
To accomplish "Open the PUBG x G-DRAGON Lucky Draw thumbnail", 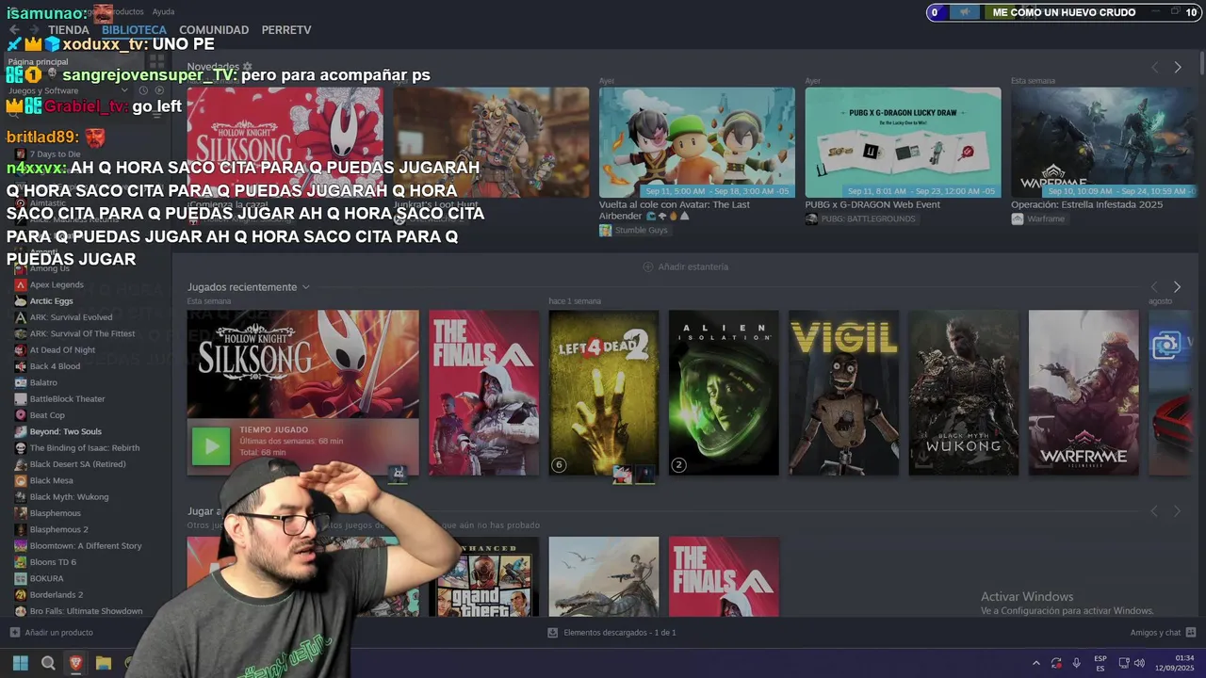I will pyautogui.click(x=903, y=142).
